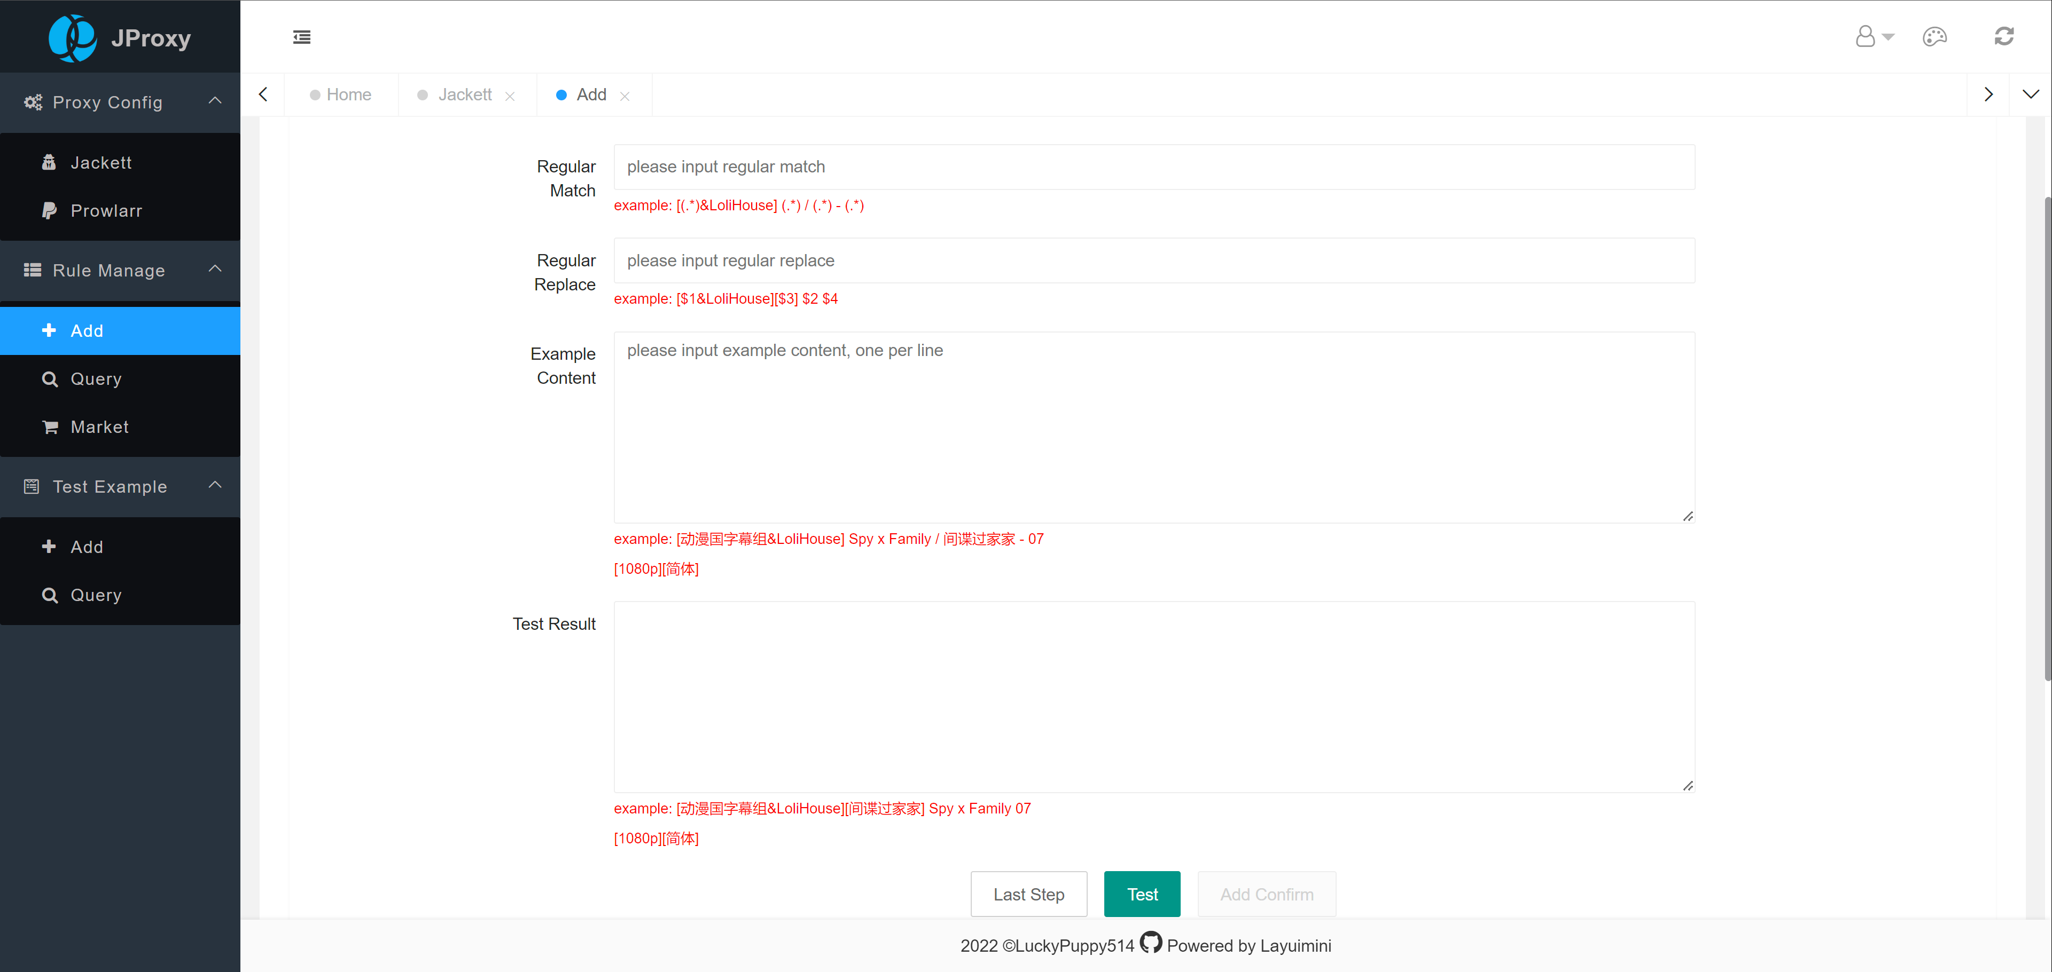Open Query under Rule Manage
The image size is (2052, 972).
coord(96,379)
